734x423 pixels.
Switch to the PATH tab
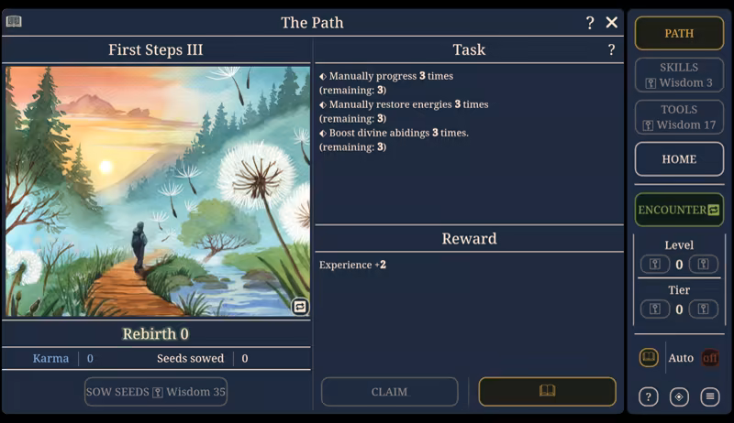pyautogui.click(x=679, y=33)
